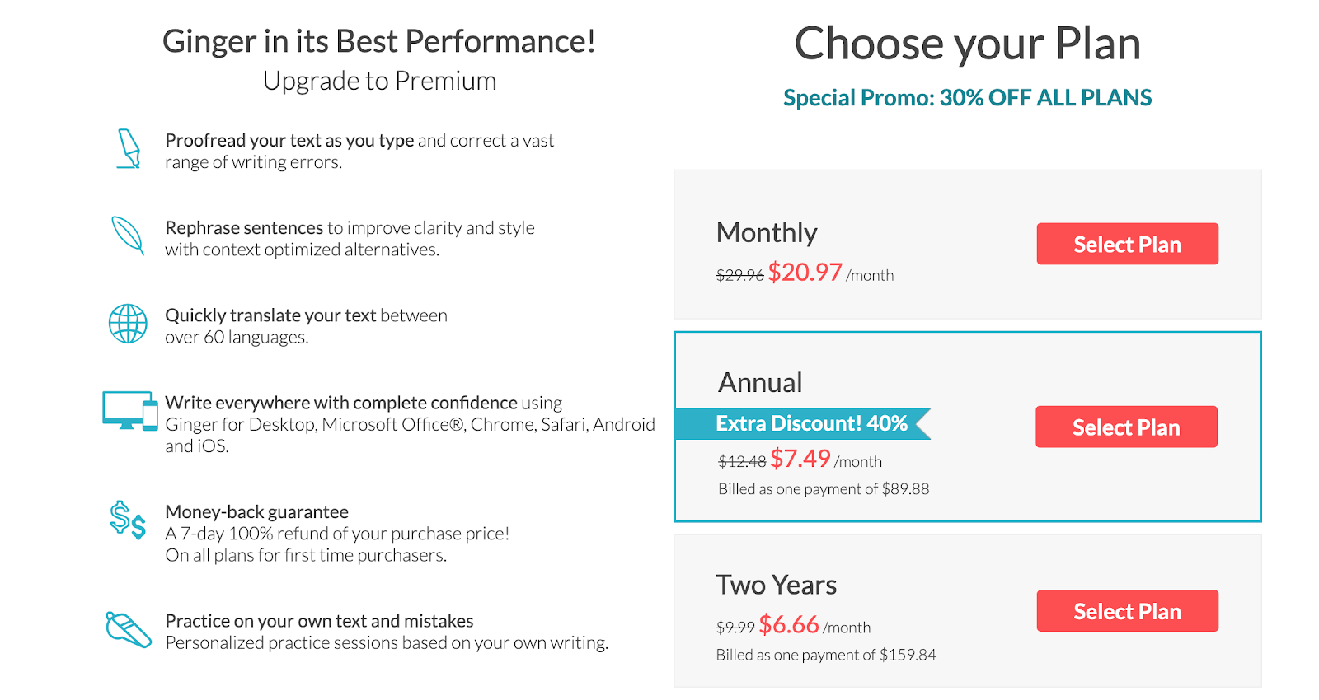The width and height of the screenshot is (1319, 700).
Task: Click the Annual plan heading
Action: click(x=760, y=382)
